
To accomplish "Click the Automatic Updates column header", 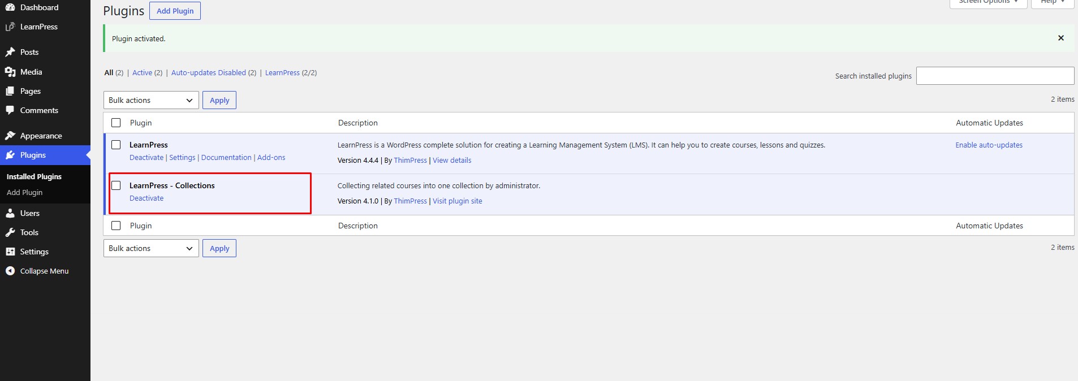I will pos(989,123).
